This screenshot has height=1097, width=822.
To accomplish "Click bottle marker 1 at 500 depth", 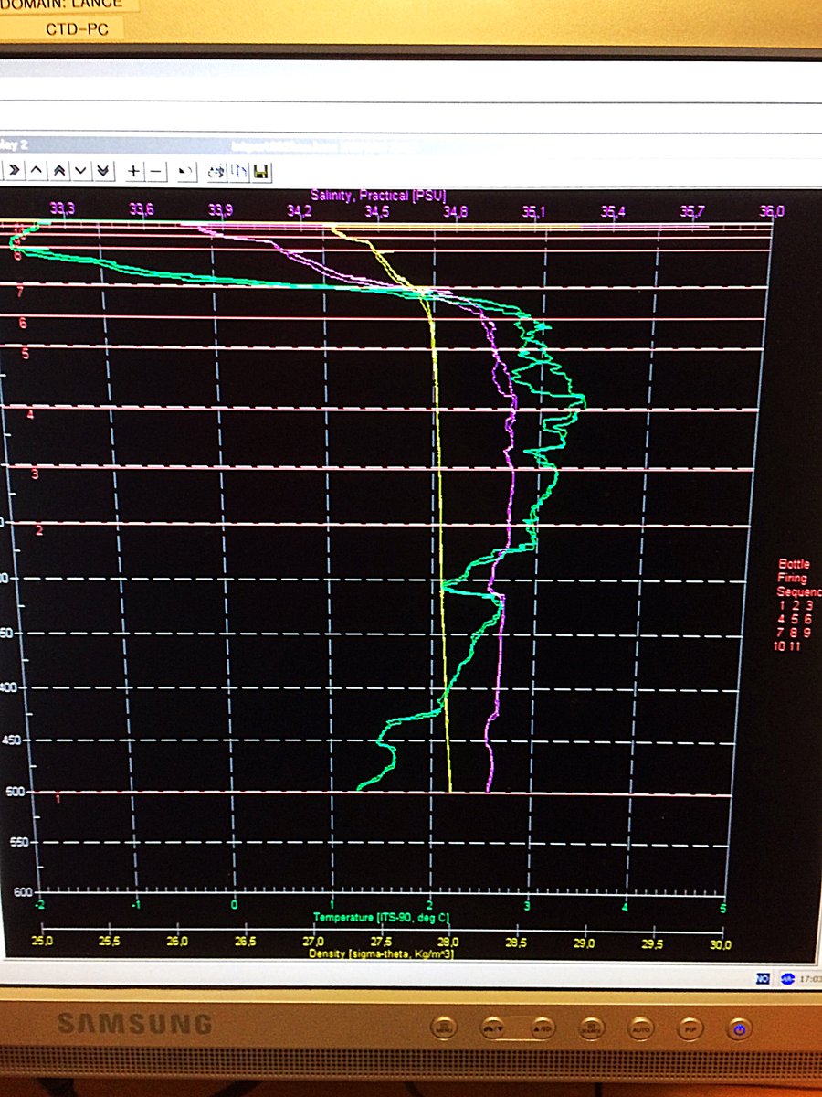I will 58,799.
